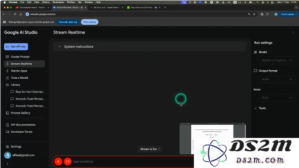Click the Stop sharing button
299x168 pixels.
pyautogui.click(x=90, y=22)
